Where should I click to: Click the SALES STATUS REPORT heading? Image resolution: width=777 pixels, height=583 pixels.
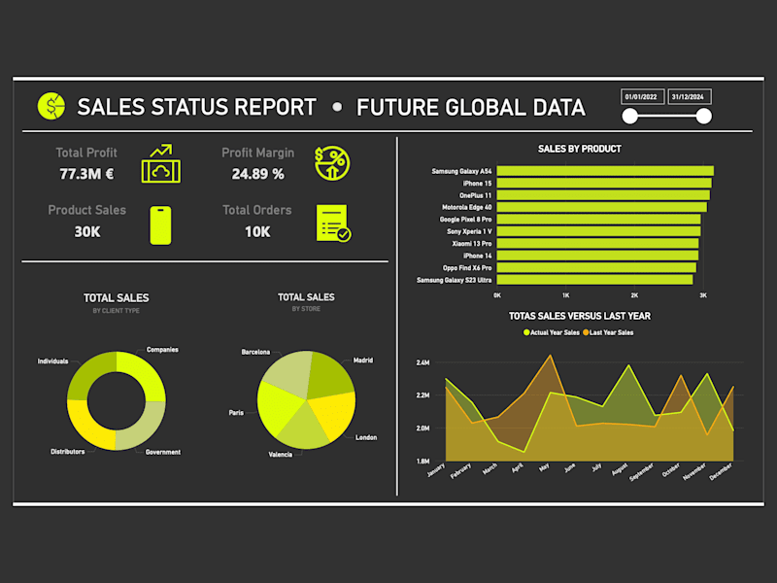197,107
